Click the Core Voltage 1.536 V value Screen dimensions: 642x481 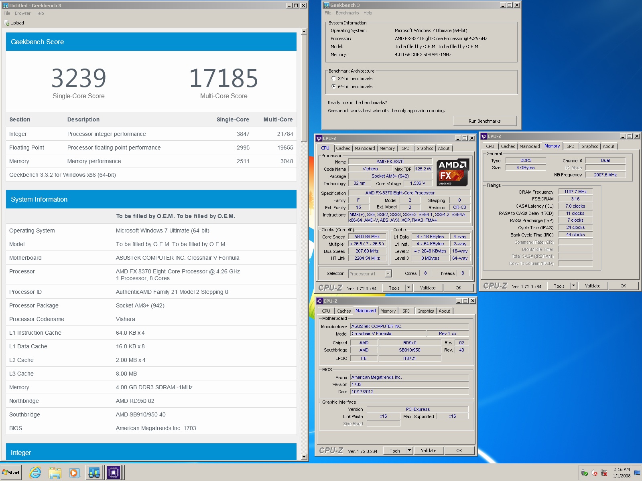[x=418, y=183]
